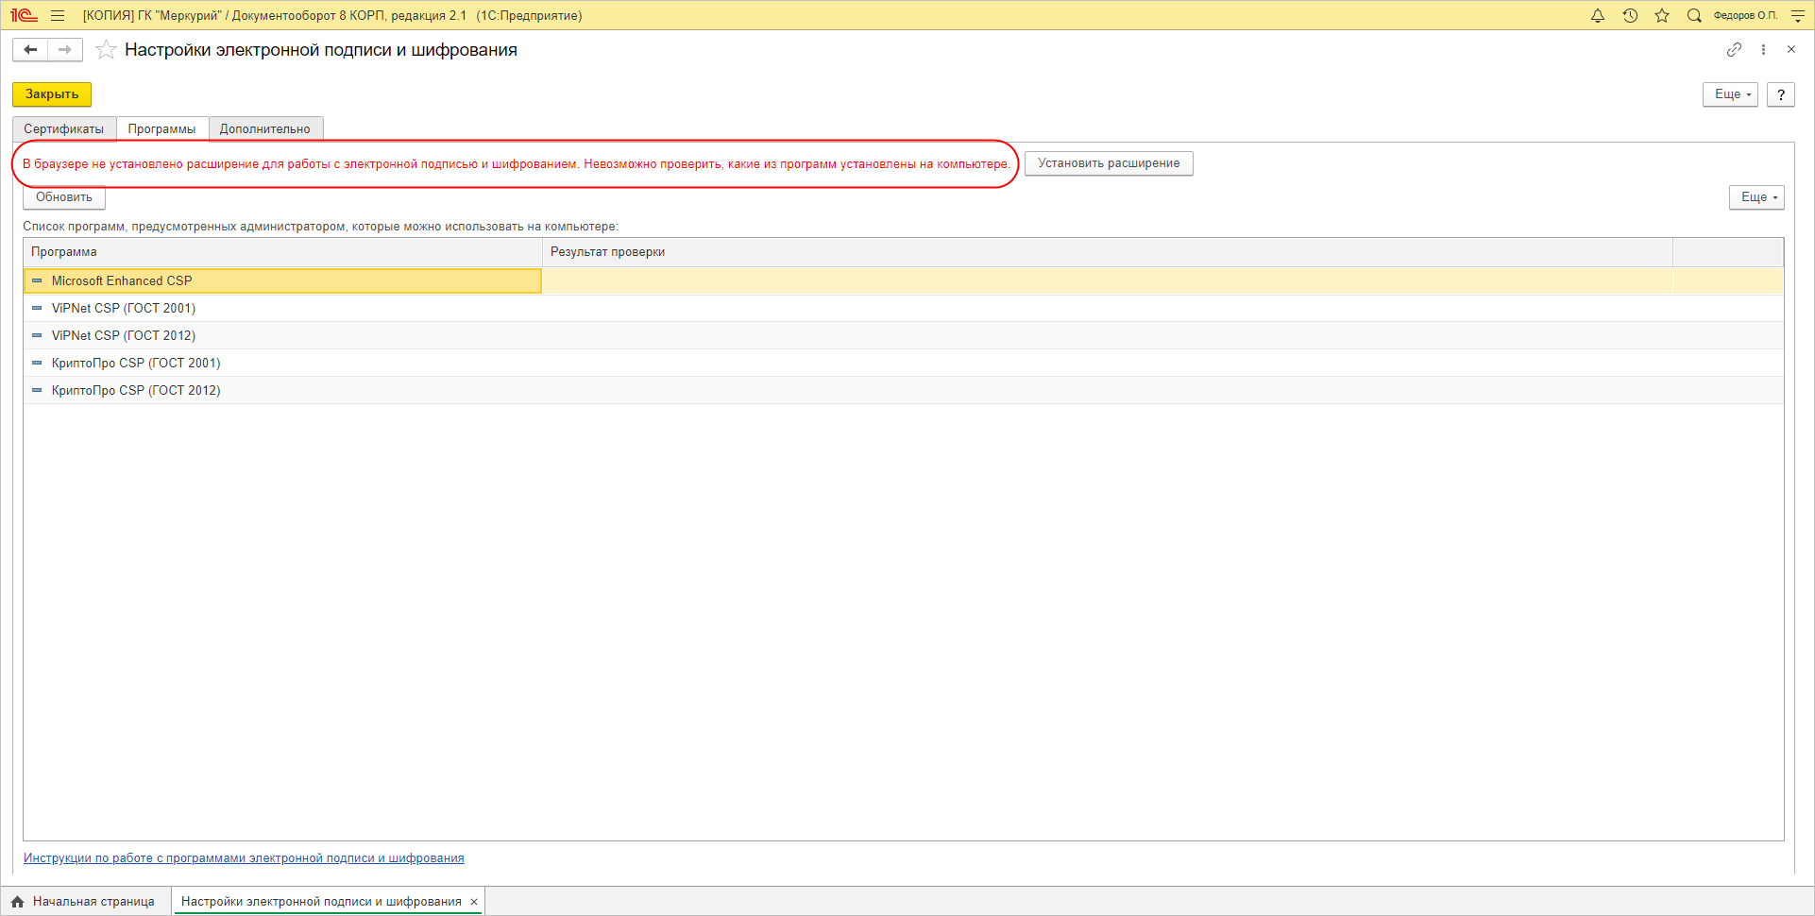The image size is (1815, 916).
Task: Close the settings form with X icon
Action: 1791,49
